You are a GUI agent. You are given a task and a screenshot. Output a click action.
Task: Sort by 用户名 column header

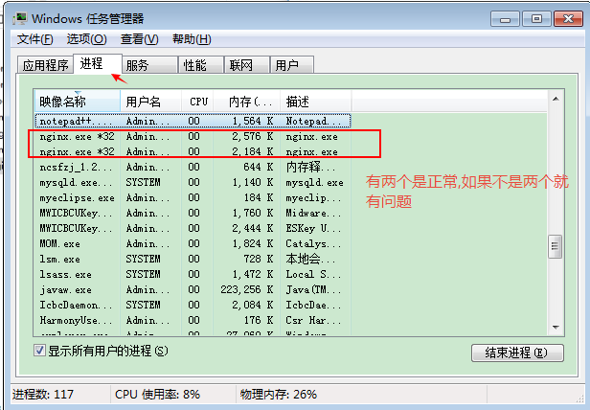point(151,102)
